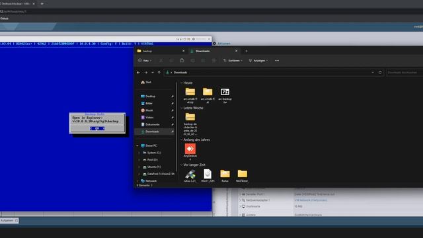Viewport: 423px width, 238px height.
Task: Select the DataPool network drive
Action: pos(159,174)
